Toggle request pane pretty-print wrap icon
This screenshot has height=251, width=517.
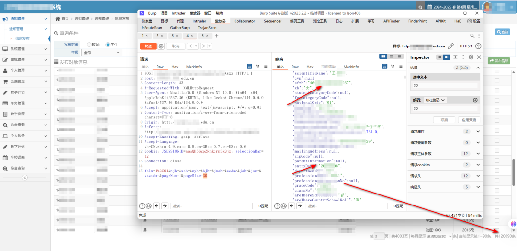pos(249,66)
